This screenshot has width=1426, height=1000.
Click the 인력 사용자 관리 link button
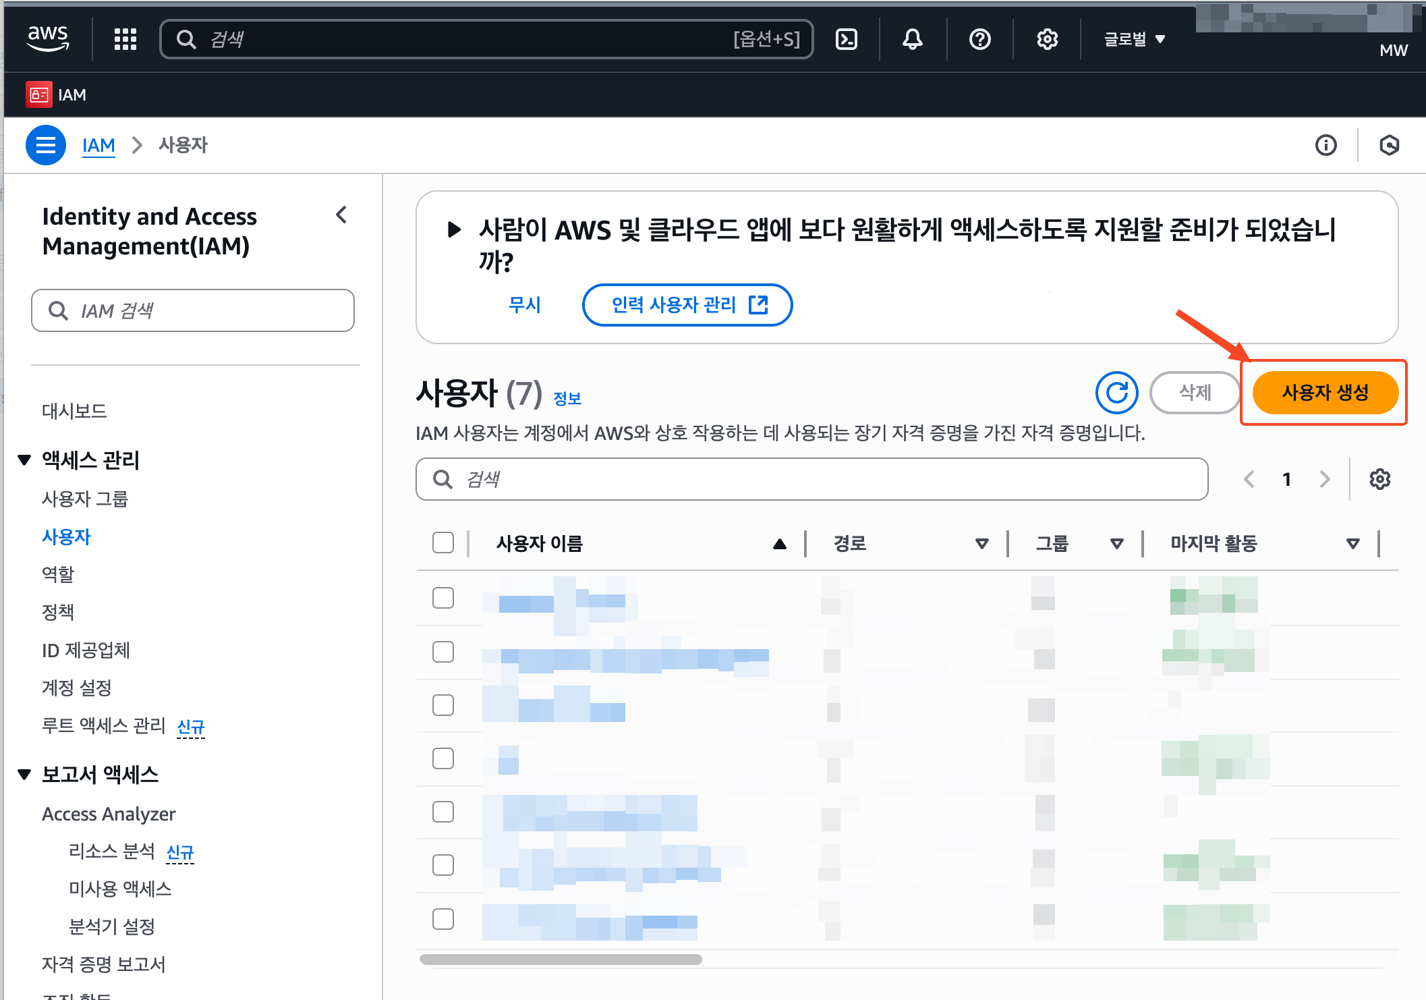687,305
